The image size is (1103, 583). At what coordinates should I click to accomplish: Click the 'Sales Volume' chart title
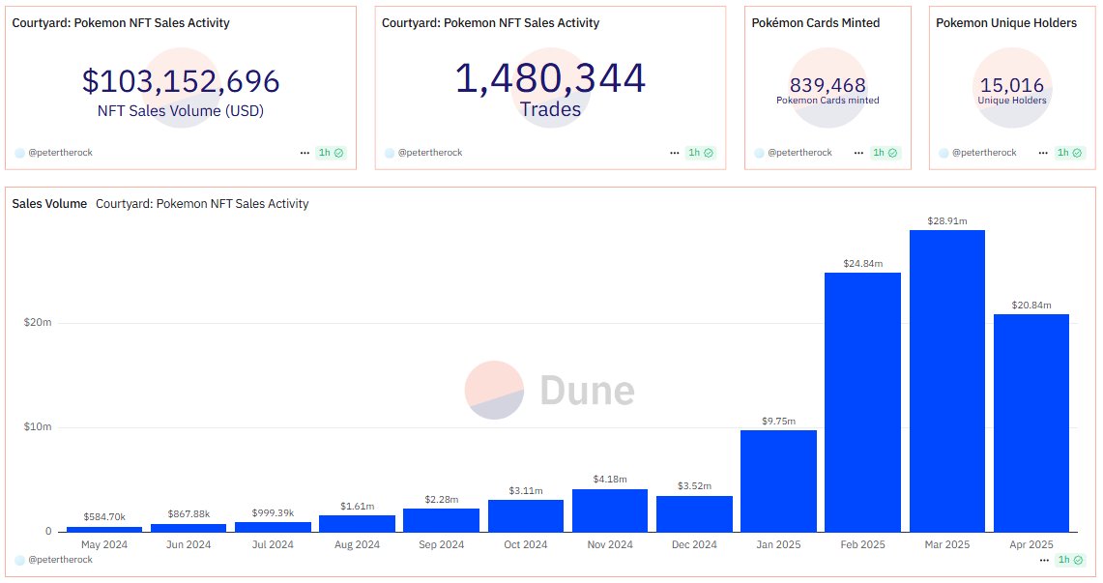(49, 204)
